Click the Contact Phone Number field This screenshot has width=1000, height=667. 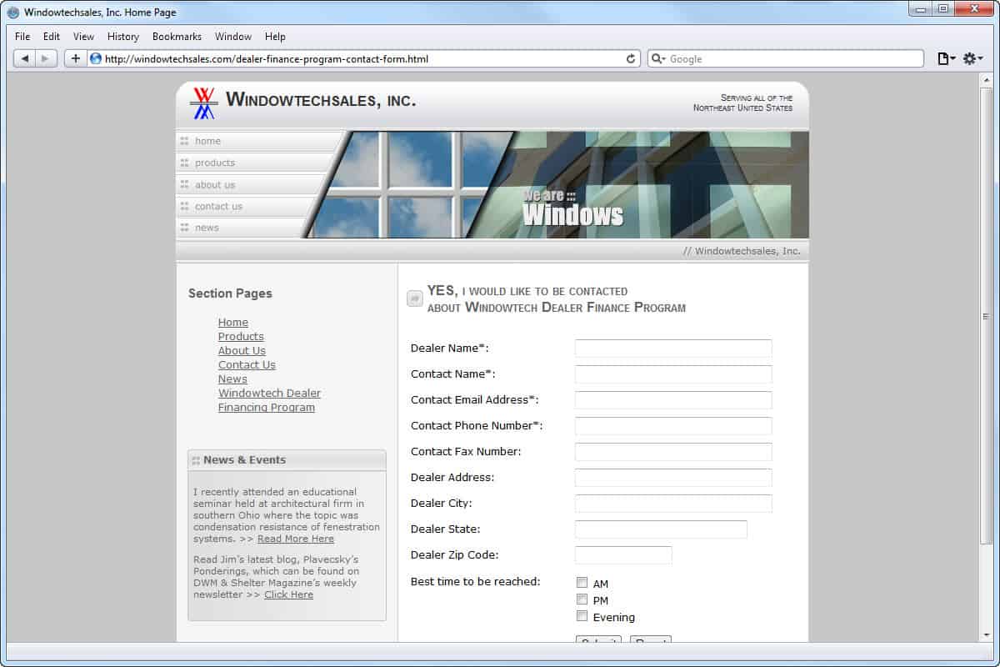click(673, 426)
